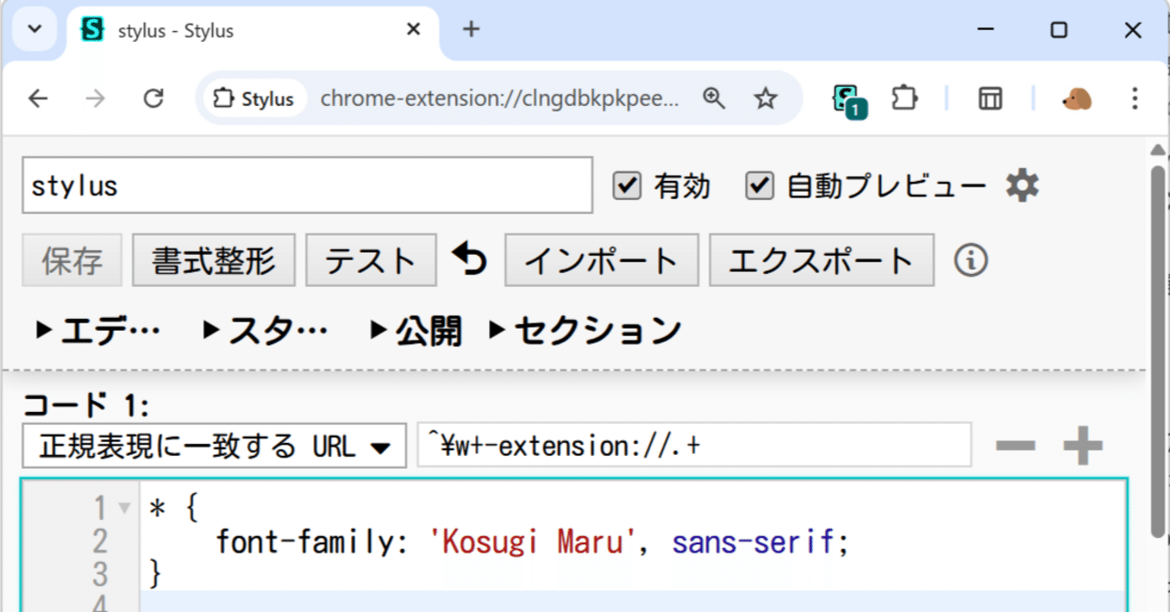Open the Chrome extensions puzzle icon
Image resolution: width=1170 pixels, height=612 pixels.
pyautogui.click(x=904, y=98)
